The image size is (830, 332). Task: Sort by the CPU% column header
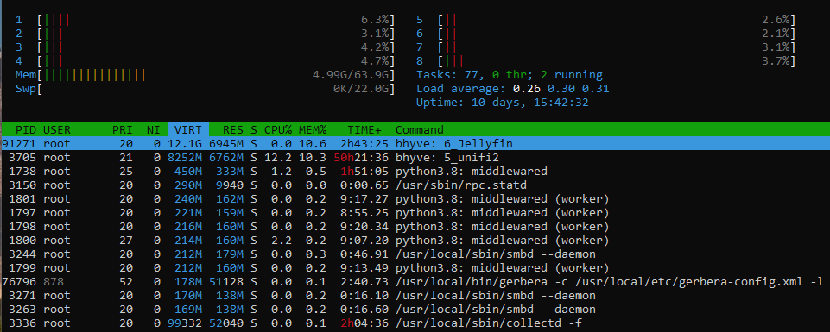278,129
